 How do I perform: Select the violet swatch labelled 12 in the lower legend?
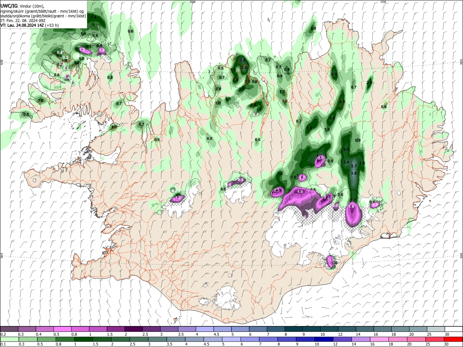342,339
